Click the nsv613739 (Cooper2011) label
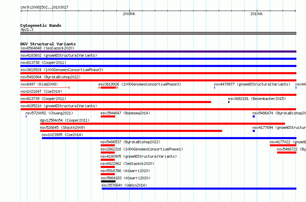The image size is (306, 202). coord(43,99)
